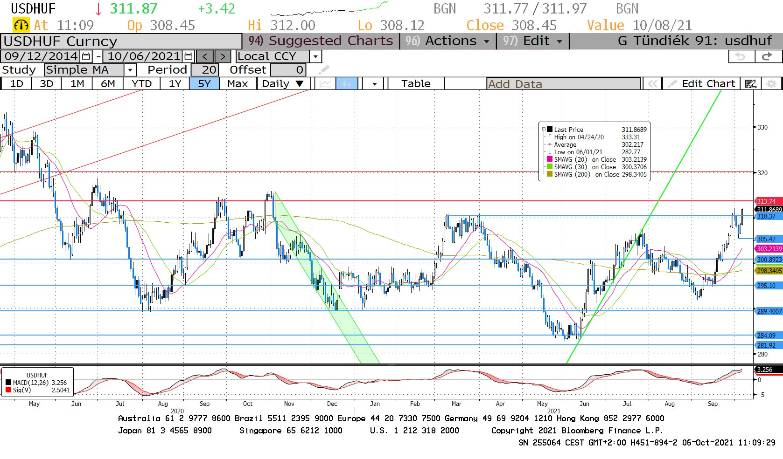This screenshot has width=783, height=459.
Task: Edit the start date 09/12/2014 field
Action: click(x=41, y=56)
